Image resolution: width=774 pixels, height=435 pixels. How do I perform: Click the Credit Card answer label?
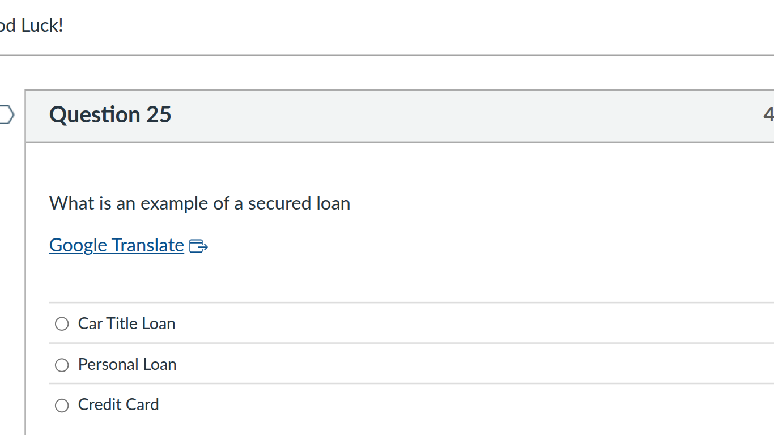pyautogui.click(x=118, y=404)
